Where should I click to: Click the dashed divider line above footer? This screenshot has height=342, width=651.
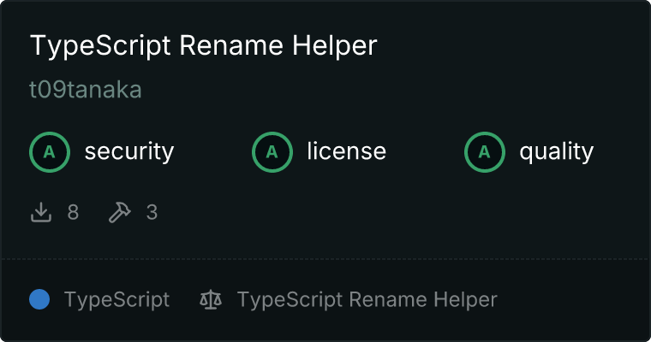[x=325, y=258]
